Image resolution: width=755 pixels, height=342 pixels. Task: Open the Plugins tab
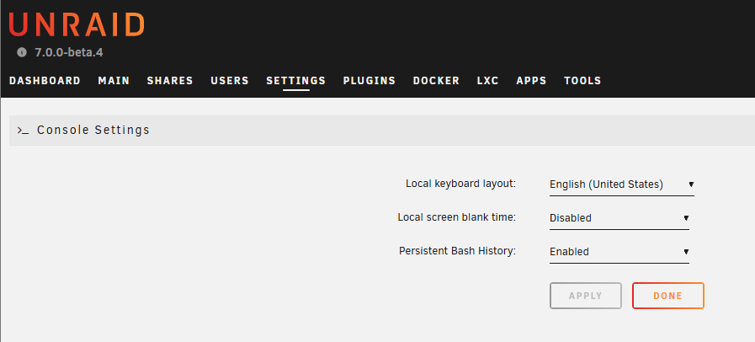(x=370, y=80)
